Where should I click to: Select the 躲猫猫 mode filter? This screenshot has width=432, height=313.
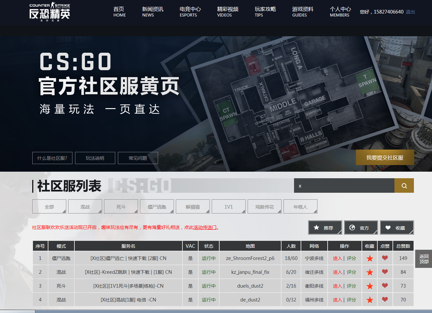[x=193, y=207]
